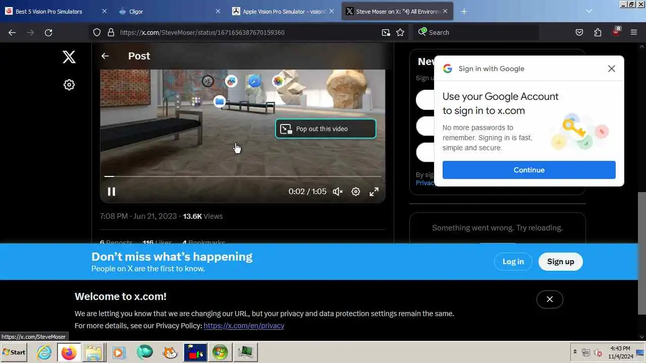Open the Pocket save icon
The width and height of the screenshot is (646, 363).
[579, 32]
